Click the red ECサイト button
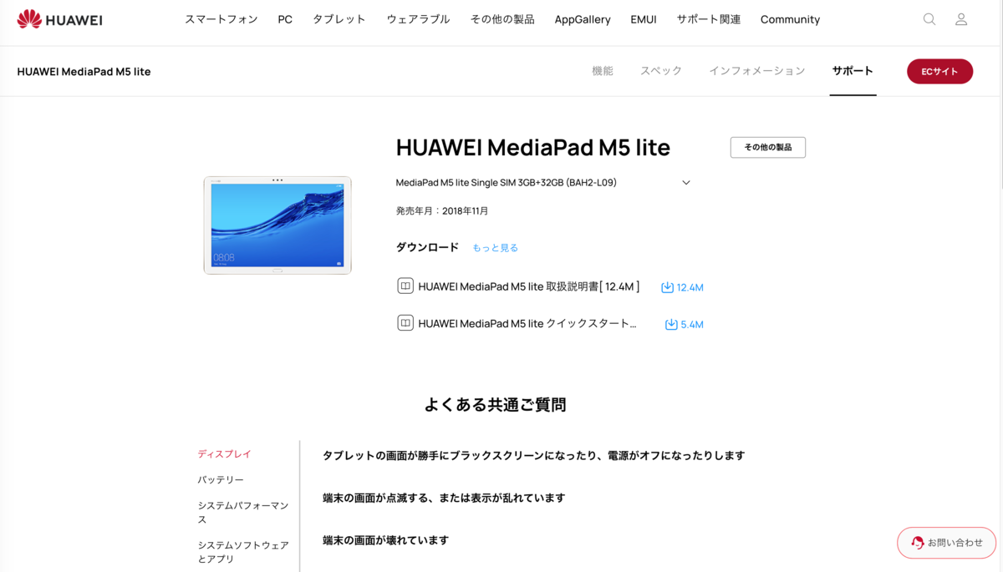 (939, 72)
